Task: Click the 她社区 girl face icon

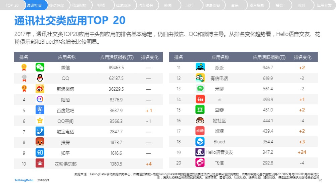Action: [200, 120]
